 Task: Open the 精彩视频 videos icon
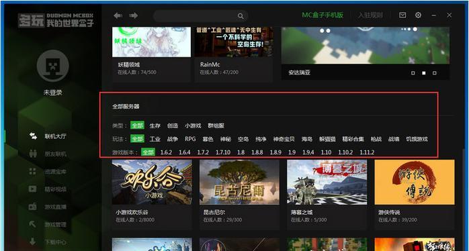click(x=33, y=189)
